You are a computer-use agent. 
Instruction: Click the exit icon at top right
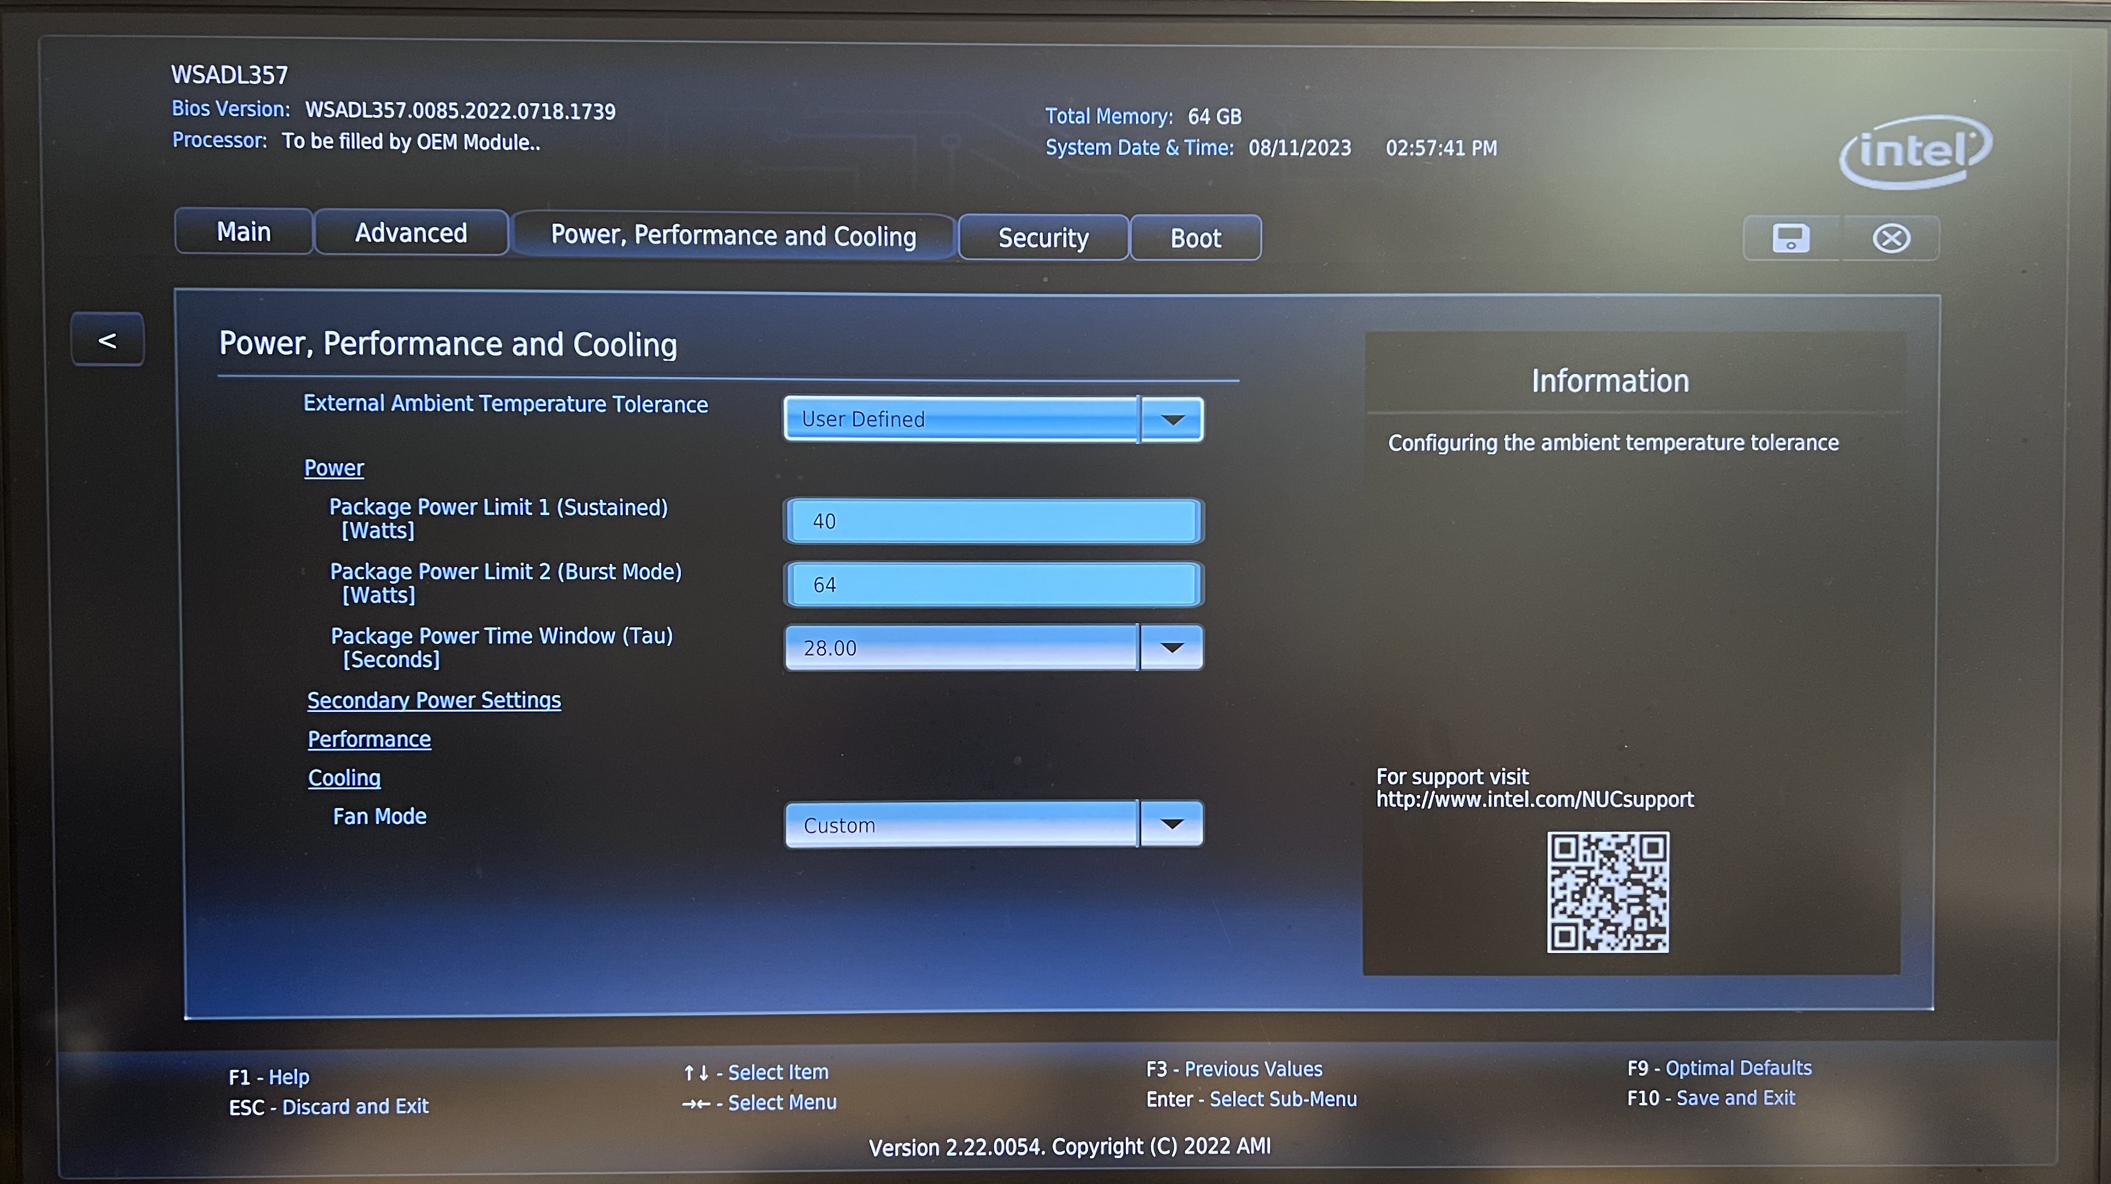1891,237
